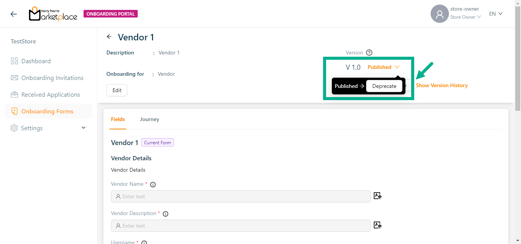521x244 pixels.
Task: Click the Vendor Name text input
Action: 241,196
